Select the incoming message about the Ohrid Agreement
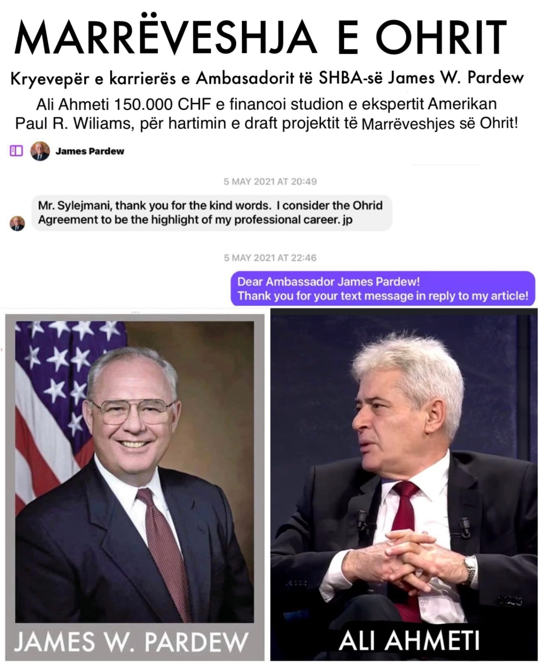The image size is (539, 663). tap(212, 213)
